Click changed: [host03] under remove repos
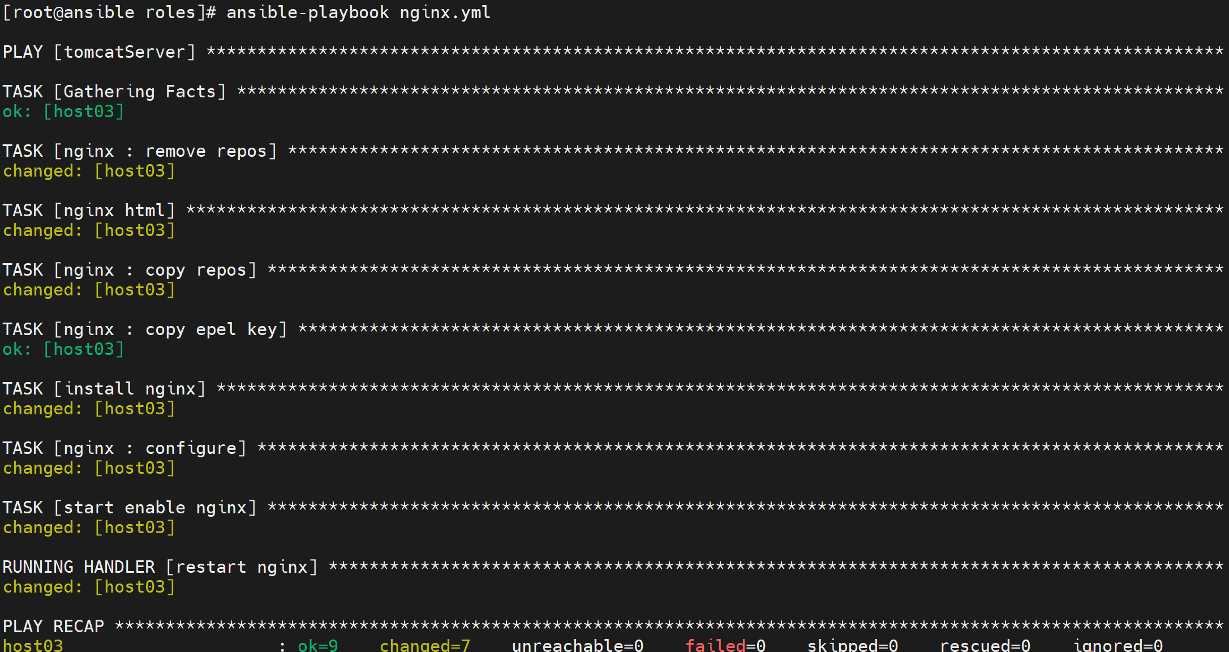 (x=89, y=171)
